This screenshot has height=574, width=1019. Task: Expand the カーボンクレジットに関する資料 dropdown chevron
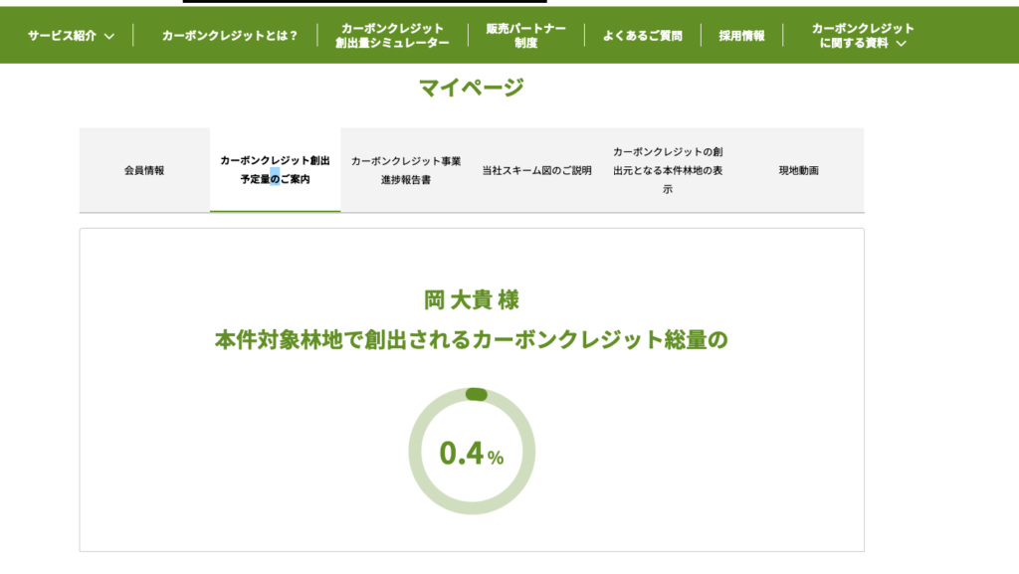901,44
